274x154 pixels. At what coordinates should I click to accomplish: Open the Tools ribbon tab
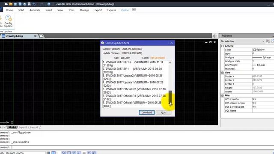(x=71, y=10)
